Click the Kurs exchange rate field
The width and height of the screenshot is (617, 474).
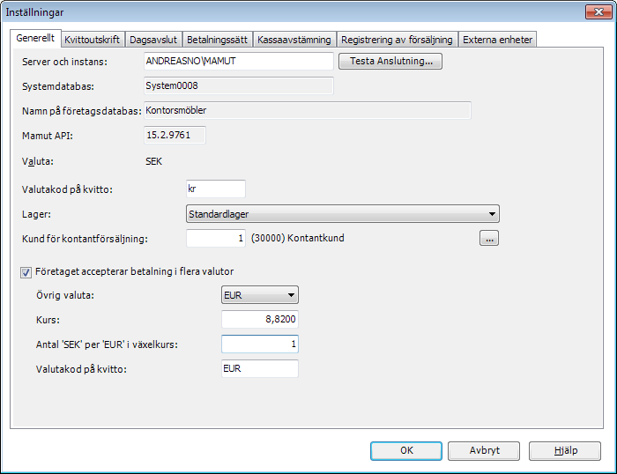point(260,319)
